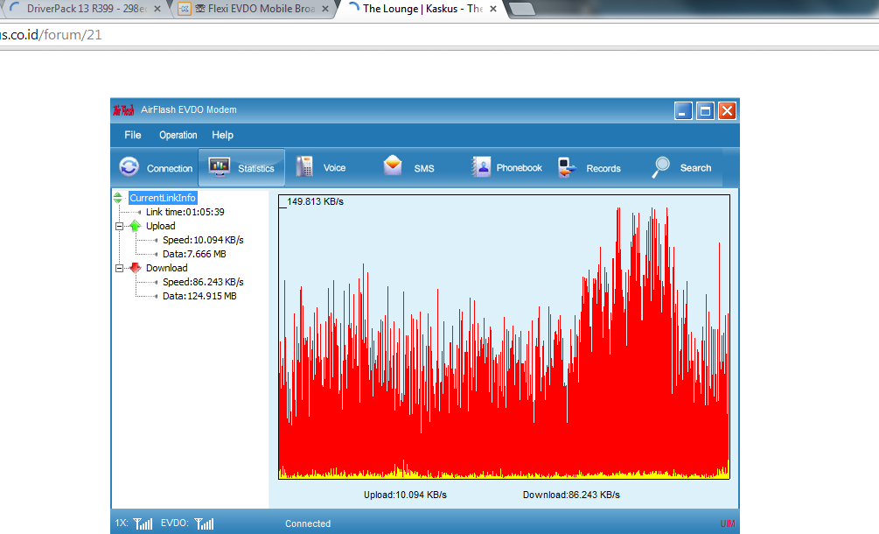Click the 149.813 KB/s graph scale label

pos(315,201)
